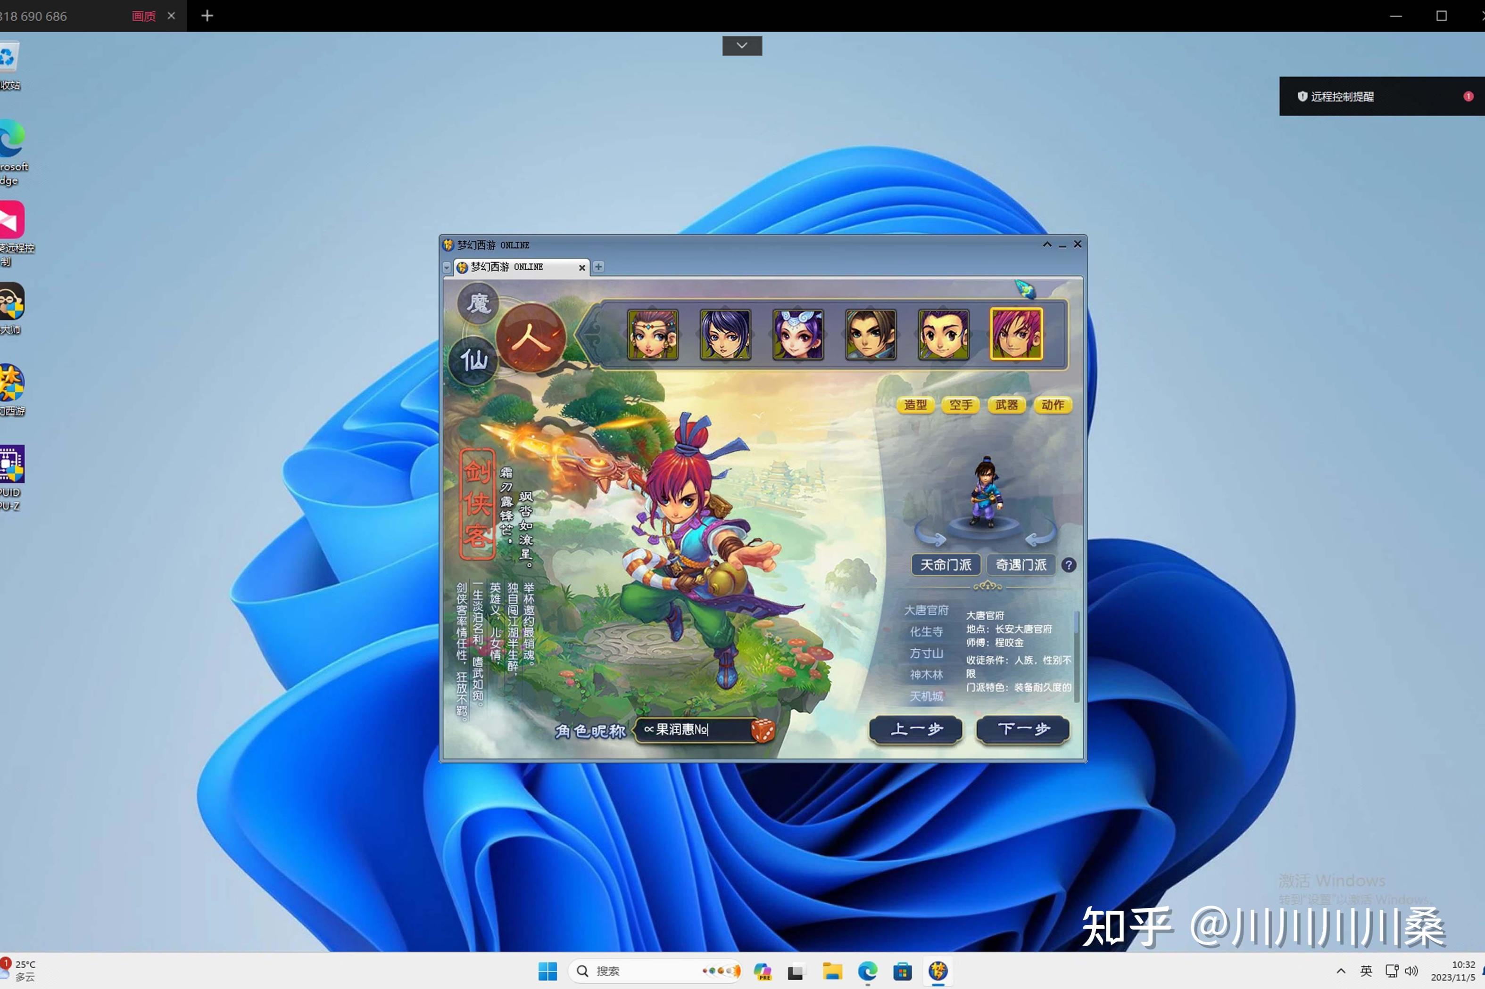1485x989 pixels.
Task: Expand the top dropdown chevron bar
Action: coord(741,45)
